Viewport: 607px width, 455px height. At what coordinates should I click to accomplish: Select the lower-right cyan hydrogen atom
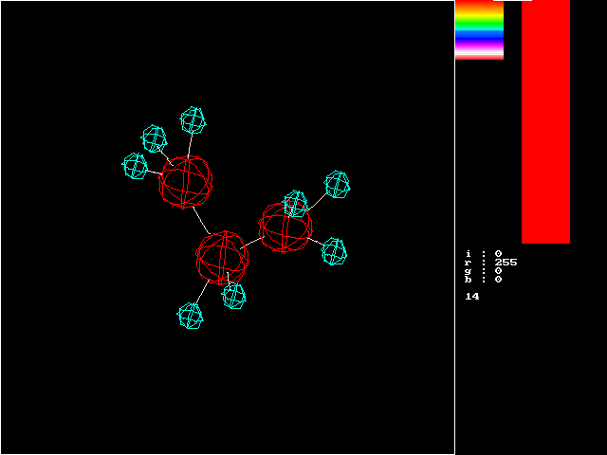click(x=334, y=251)
